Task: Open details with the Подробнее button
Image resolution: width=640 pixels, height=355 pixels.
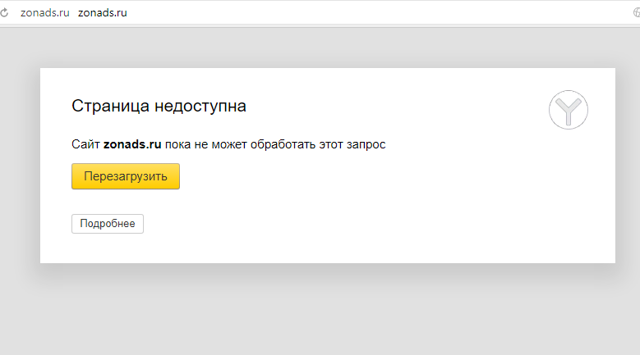Action: (108, 224)
